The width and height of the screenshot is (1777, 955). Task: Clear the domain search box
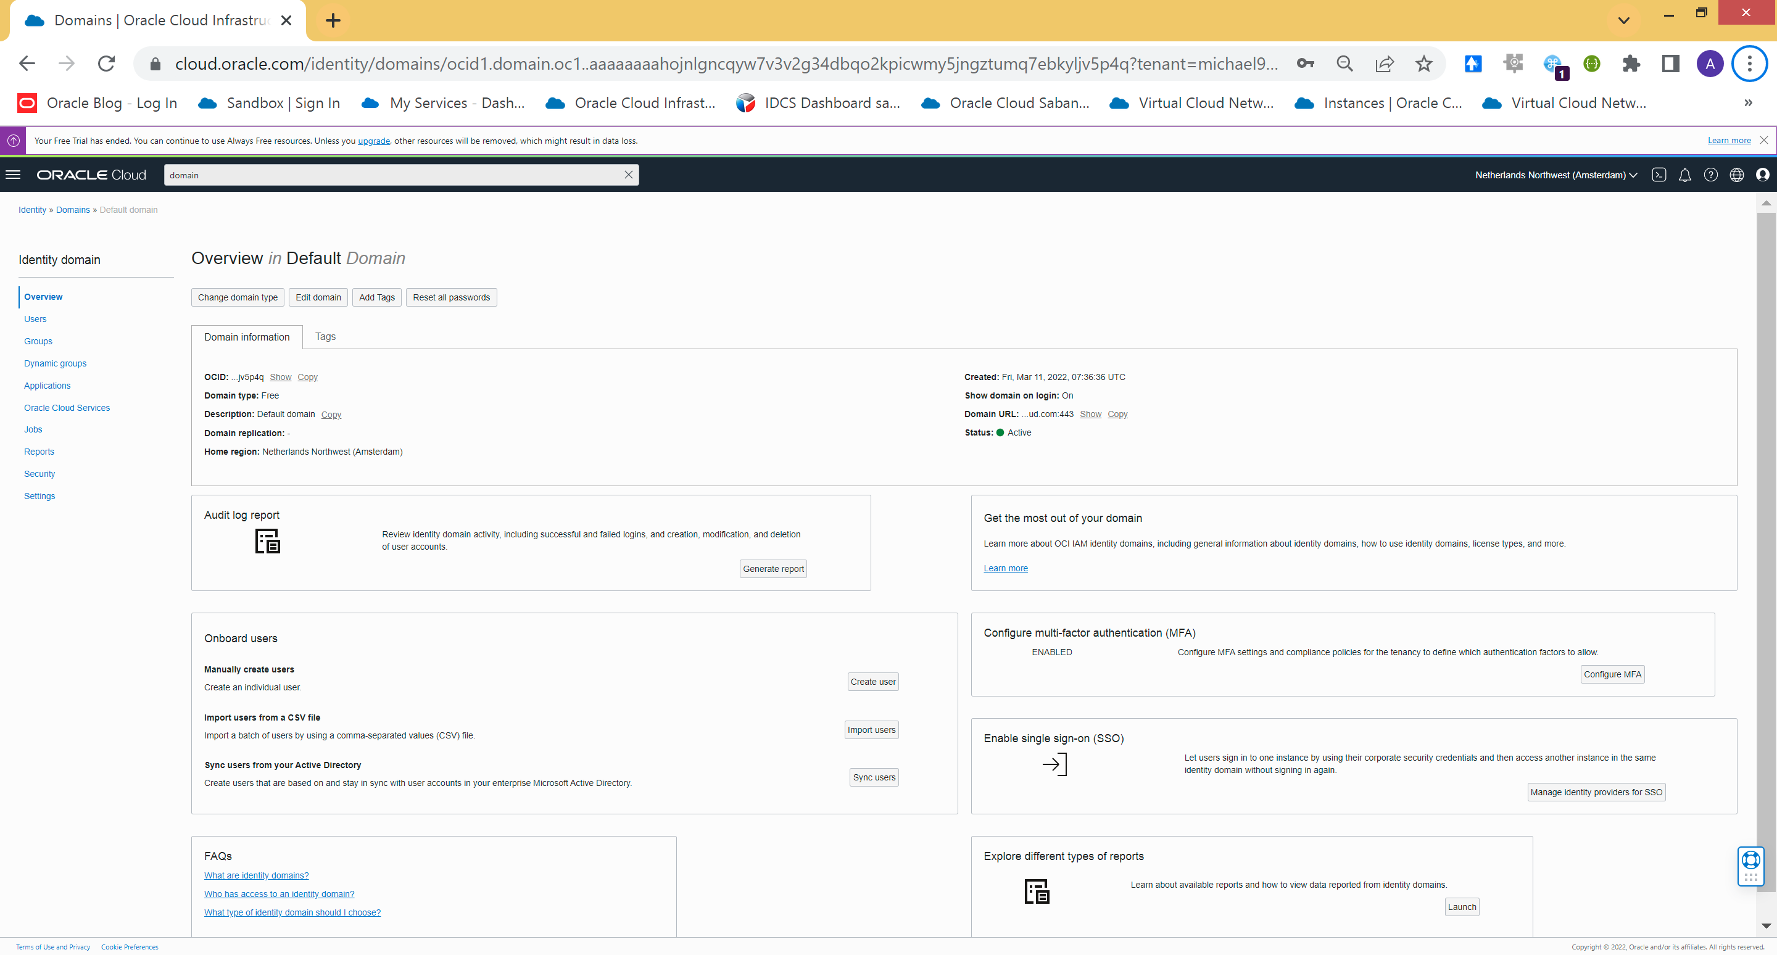629,175
